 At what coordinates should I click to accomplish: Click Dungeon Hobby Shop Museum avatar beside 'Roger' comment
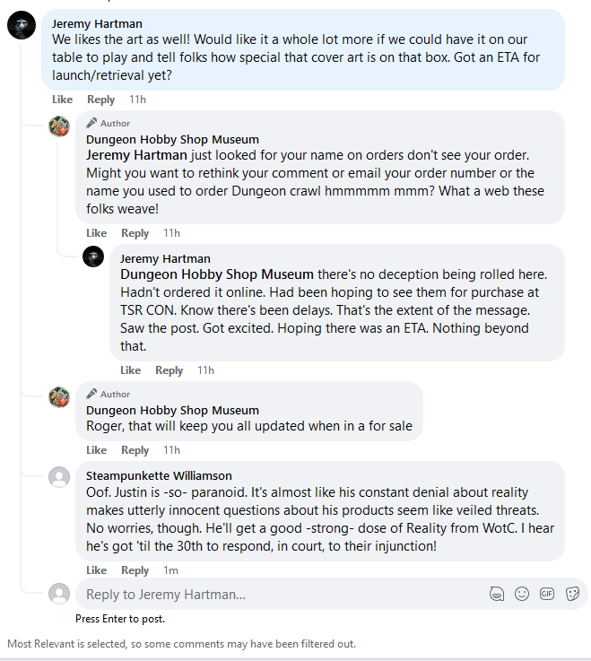pos(59,396)
